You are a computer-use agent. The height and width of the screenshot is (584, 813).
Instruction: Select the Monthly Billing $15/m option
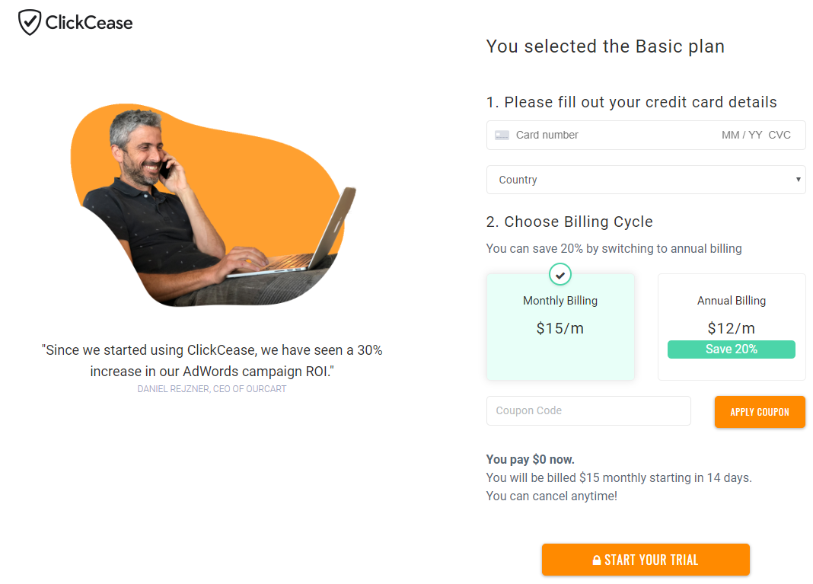[x=560, y=327]
